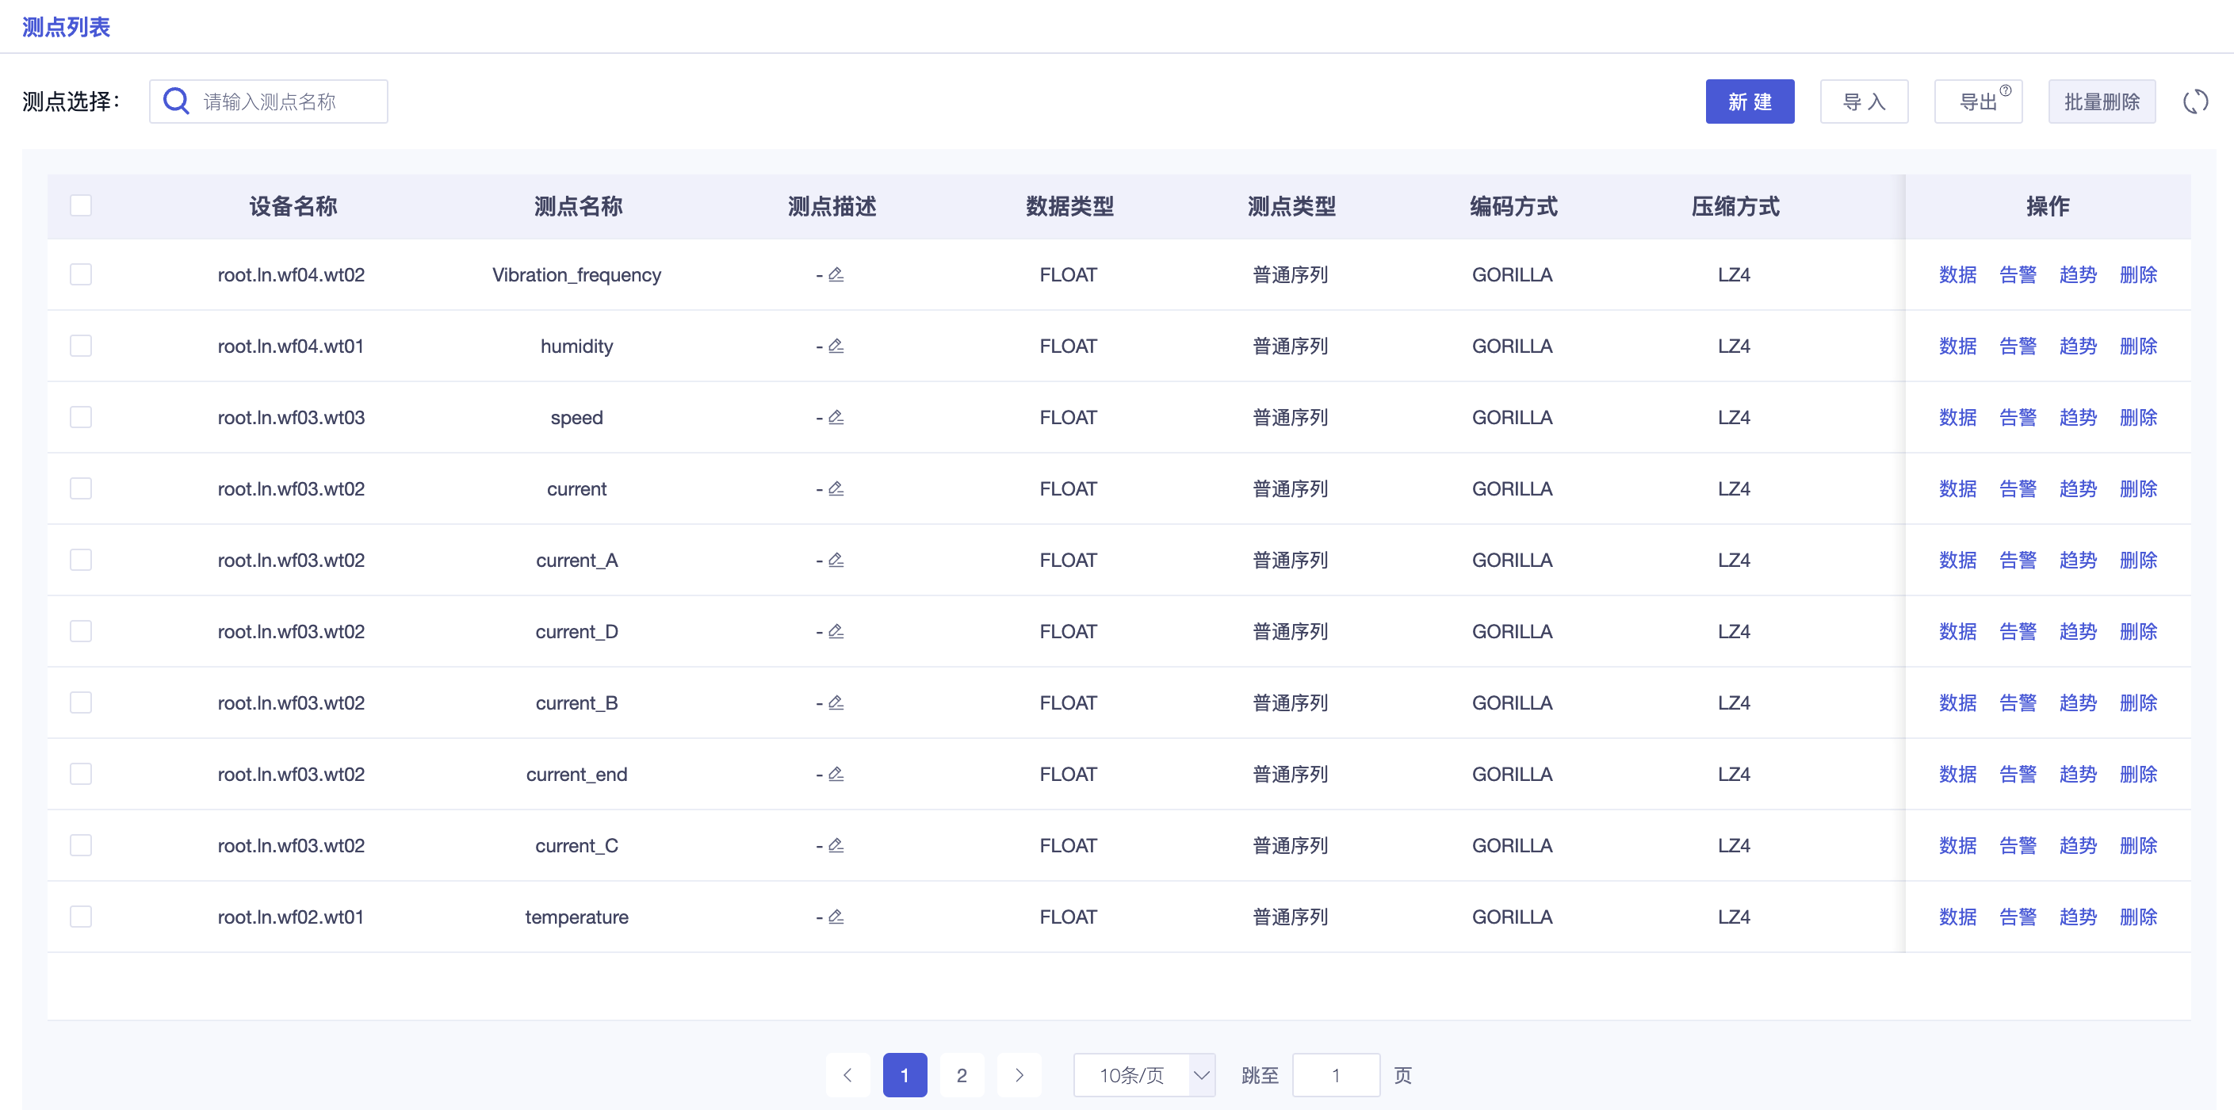This screenshot has width=2234, height=1110.
Task: Select page 1 in pagination
Action: (905, 1074)
